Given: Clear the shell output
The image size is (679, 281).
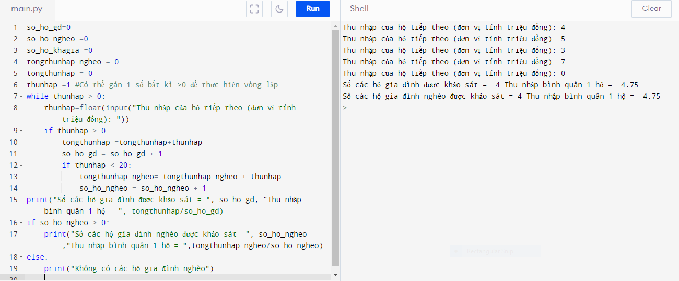Looking at the screenshot, I should coord(651,9).
